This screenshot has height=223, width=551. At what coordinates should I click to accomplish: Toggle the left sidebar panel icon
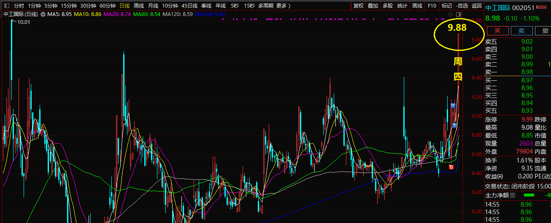6,6
